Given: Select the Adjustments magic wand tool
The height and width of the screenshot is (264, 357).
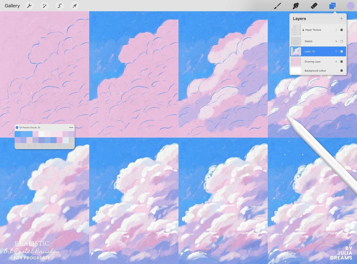Looking at the screenshot, I should tap(44, 6).
